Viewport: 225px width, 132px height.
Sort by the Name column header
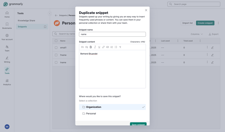click(63, 41)
